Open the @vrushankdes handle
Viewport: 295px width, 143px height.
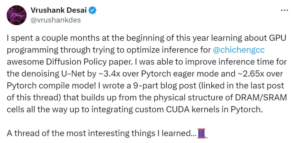pos(55,20)
